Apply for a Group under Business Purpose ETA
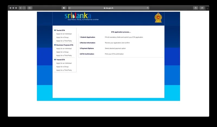 [62, 52]
